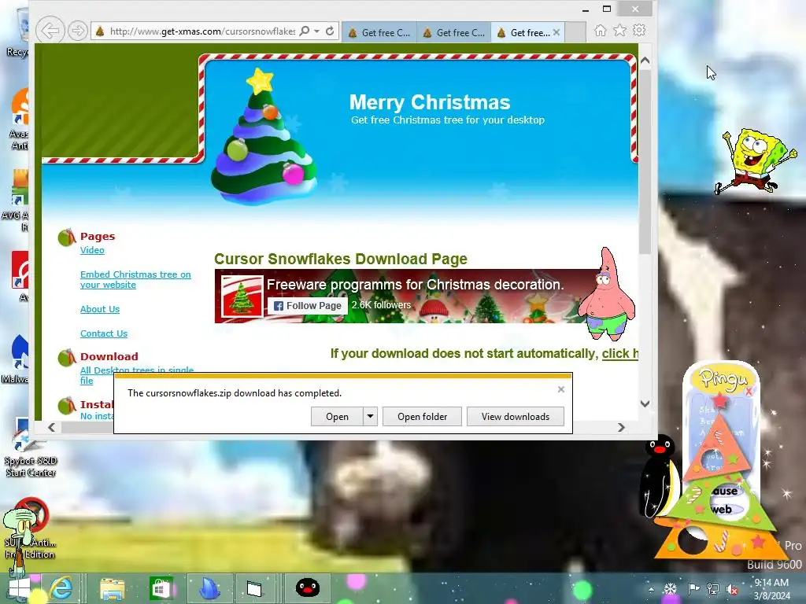The width and height of the screenshot is (806, 604).
Task: Refresh the get-xmas.com page
Action: click(x=330, y=31)
